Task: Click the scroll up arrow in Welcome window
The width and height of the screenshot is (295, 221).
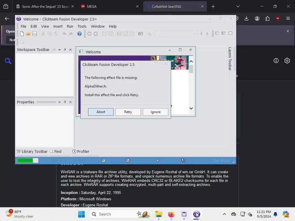Action: 191,62
